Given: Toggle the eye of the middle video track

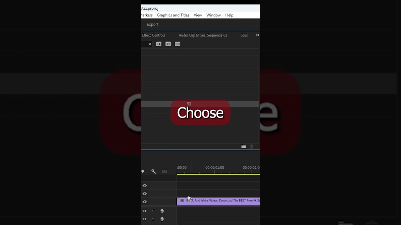Looking at the screenshot, I should [145, 194].
